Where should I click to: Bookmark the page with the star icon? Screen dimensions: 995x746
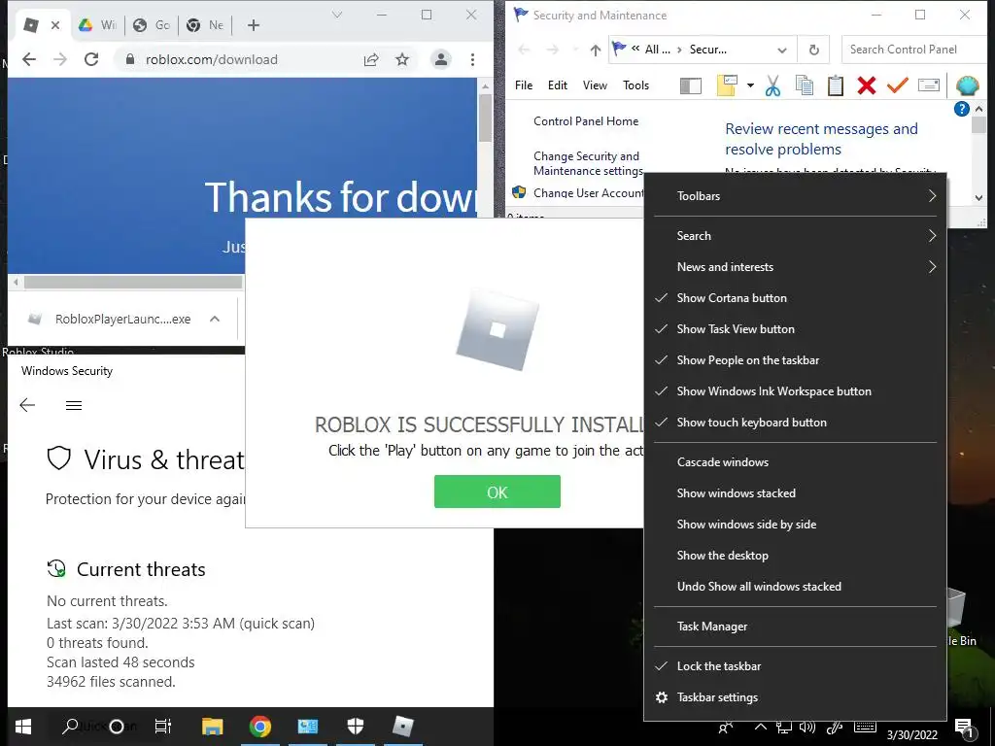click(x=402, y=59)
